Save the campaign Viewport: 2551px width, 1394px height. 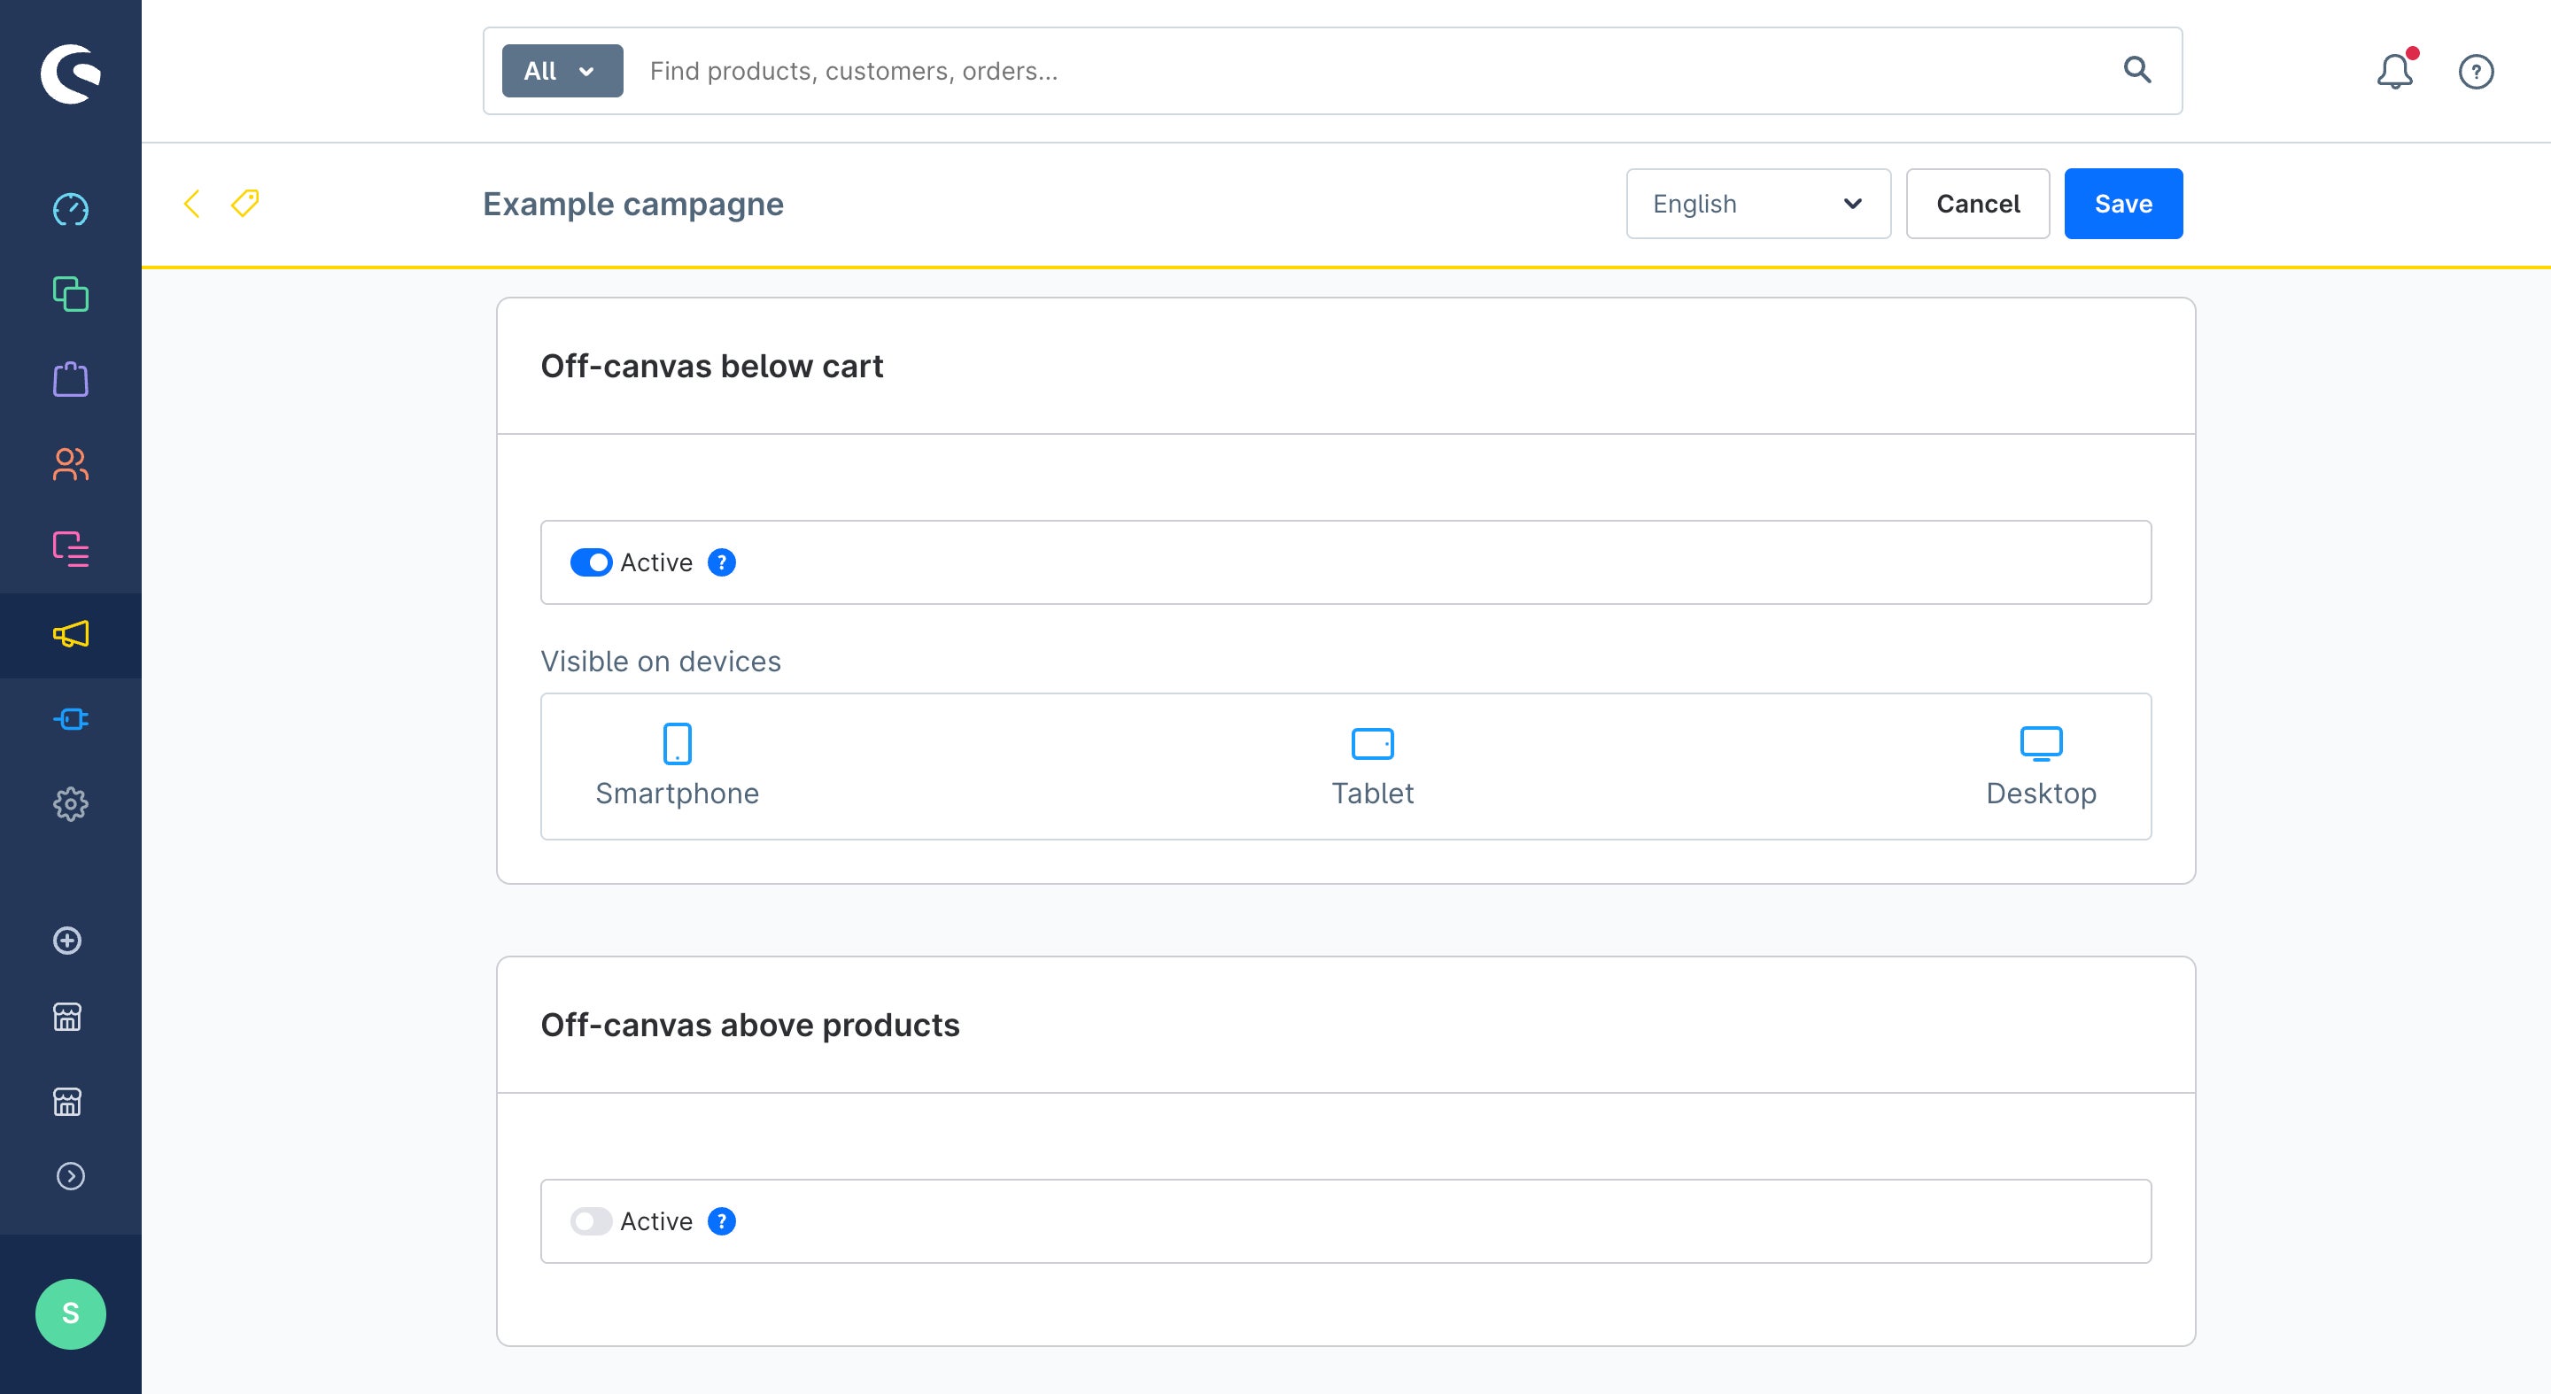point(2123,204)
